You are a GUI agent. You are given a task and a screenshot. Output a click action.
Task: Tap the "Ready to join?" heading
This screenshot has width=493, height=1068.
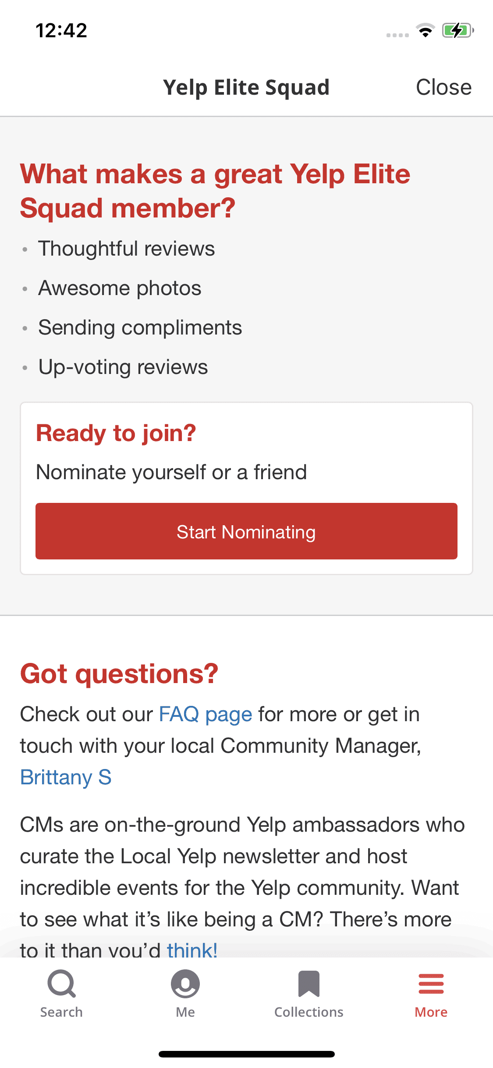[x=116, y=433]
